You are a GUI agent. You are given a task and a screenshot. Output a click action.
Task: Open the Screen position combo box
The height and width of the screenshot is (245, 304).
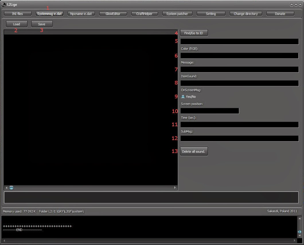210,111
